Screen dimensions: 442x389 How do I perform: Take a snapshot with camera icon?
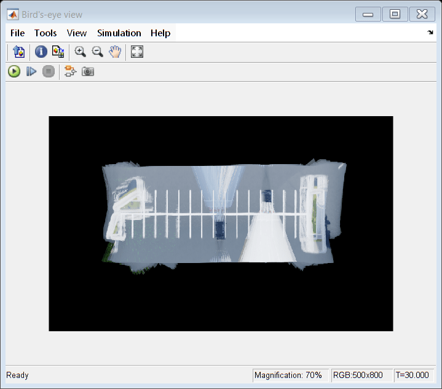click(x=89, y=72)
